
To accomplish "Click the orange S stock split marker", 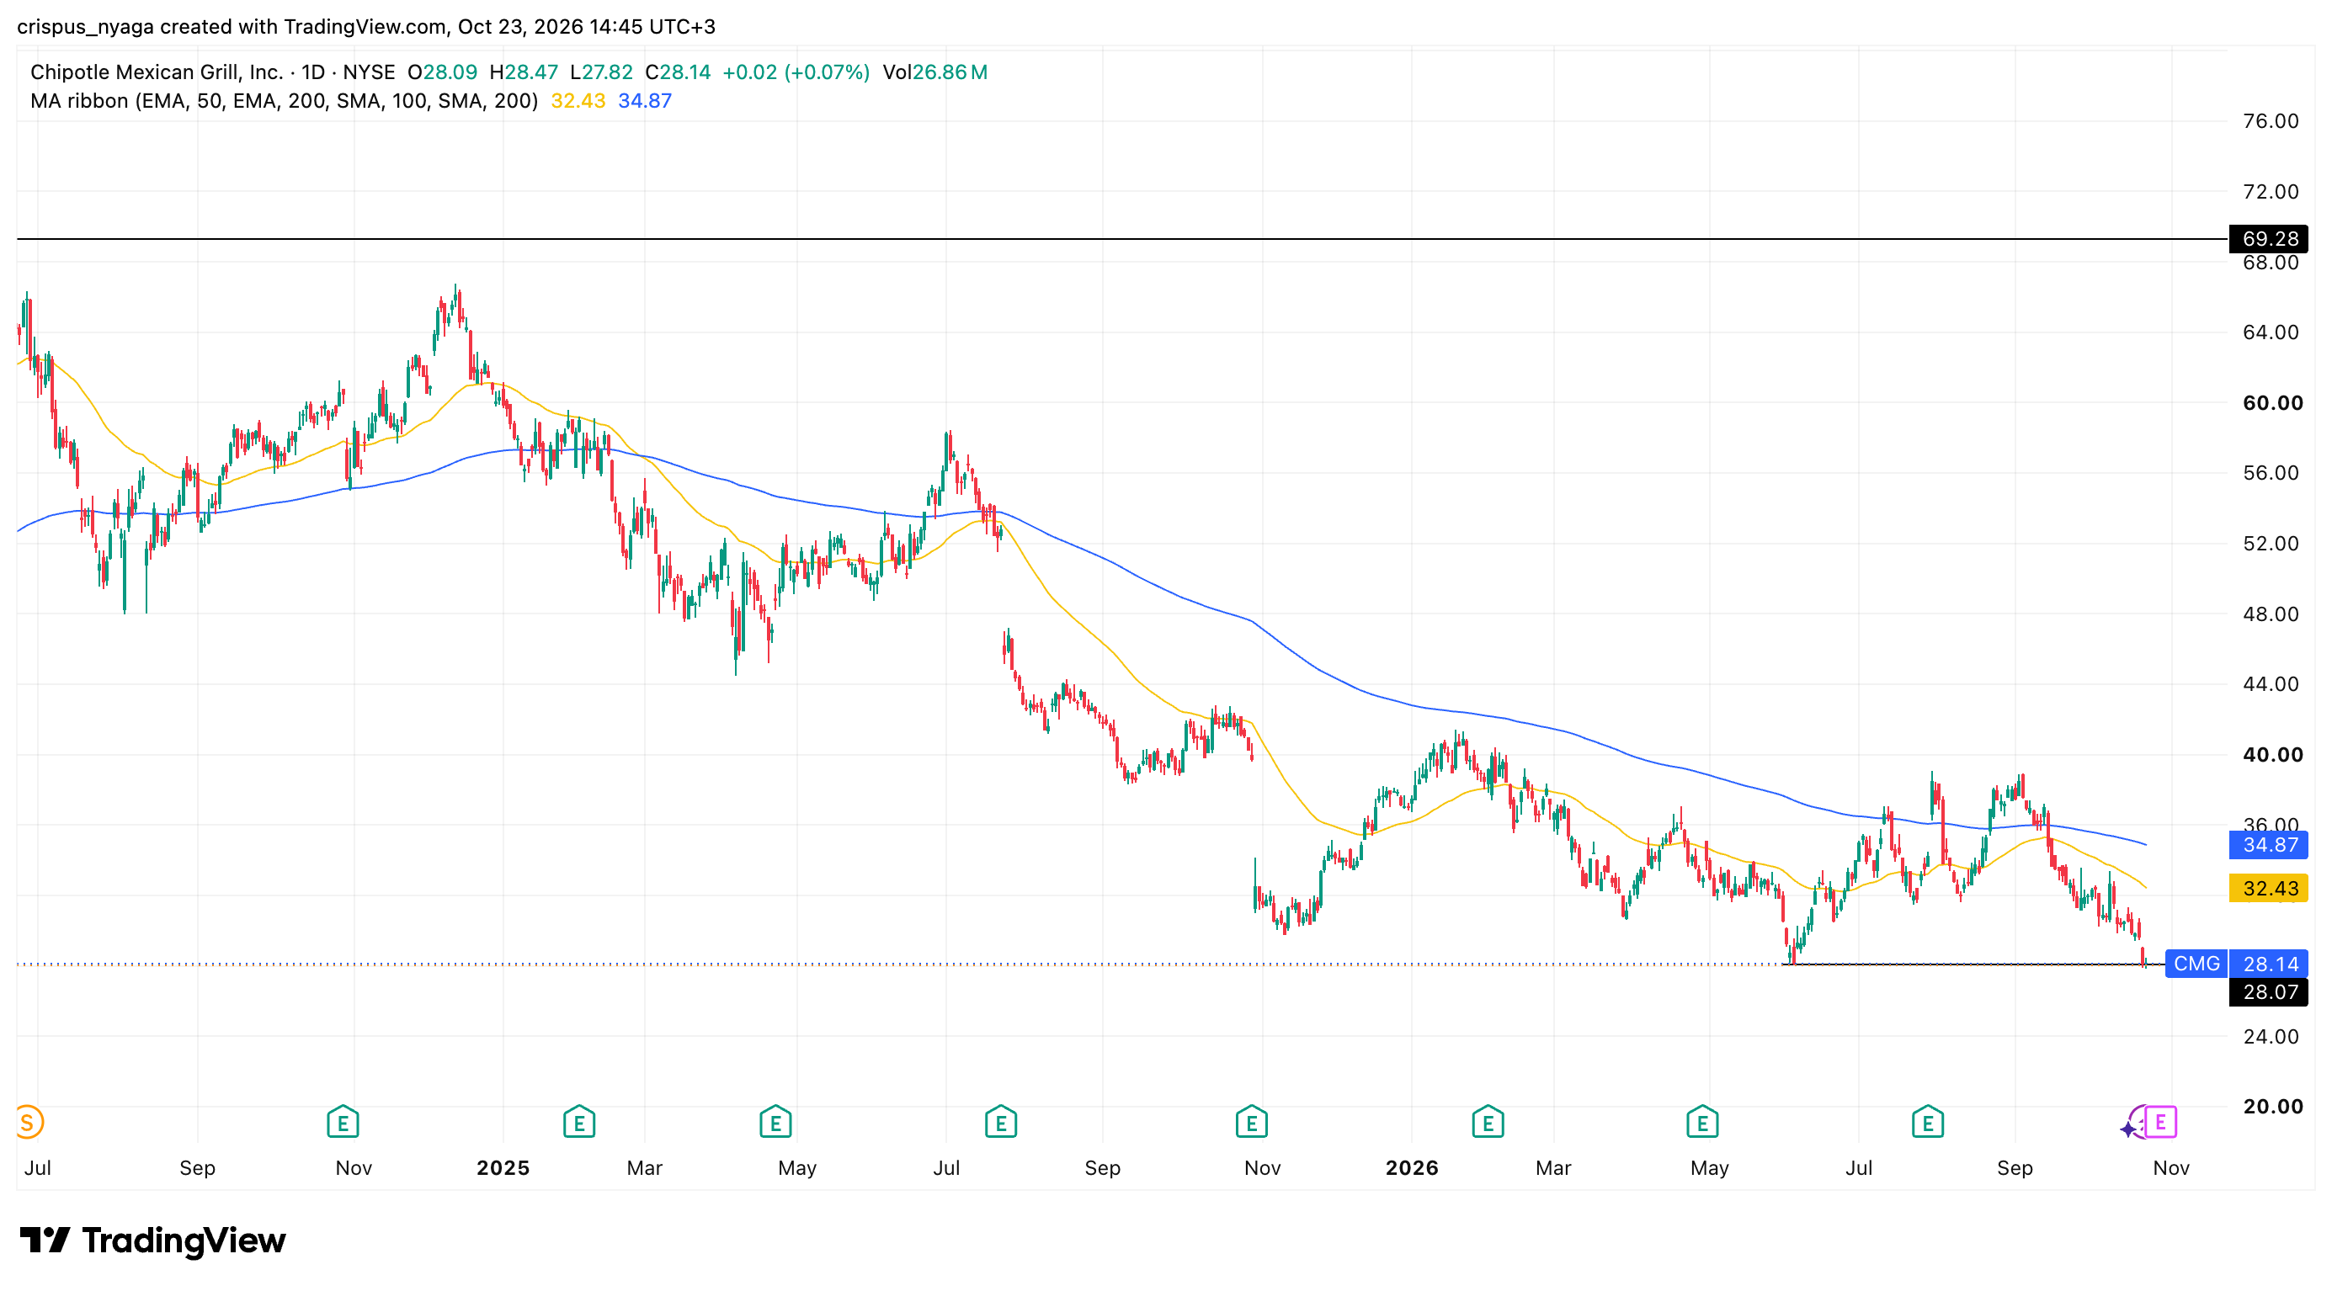I will coord(27,1123).
